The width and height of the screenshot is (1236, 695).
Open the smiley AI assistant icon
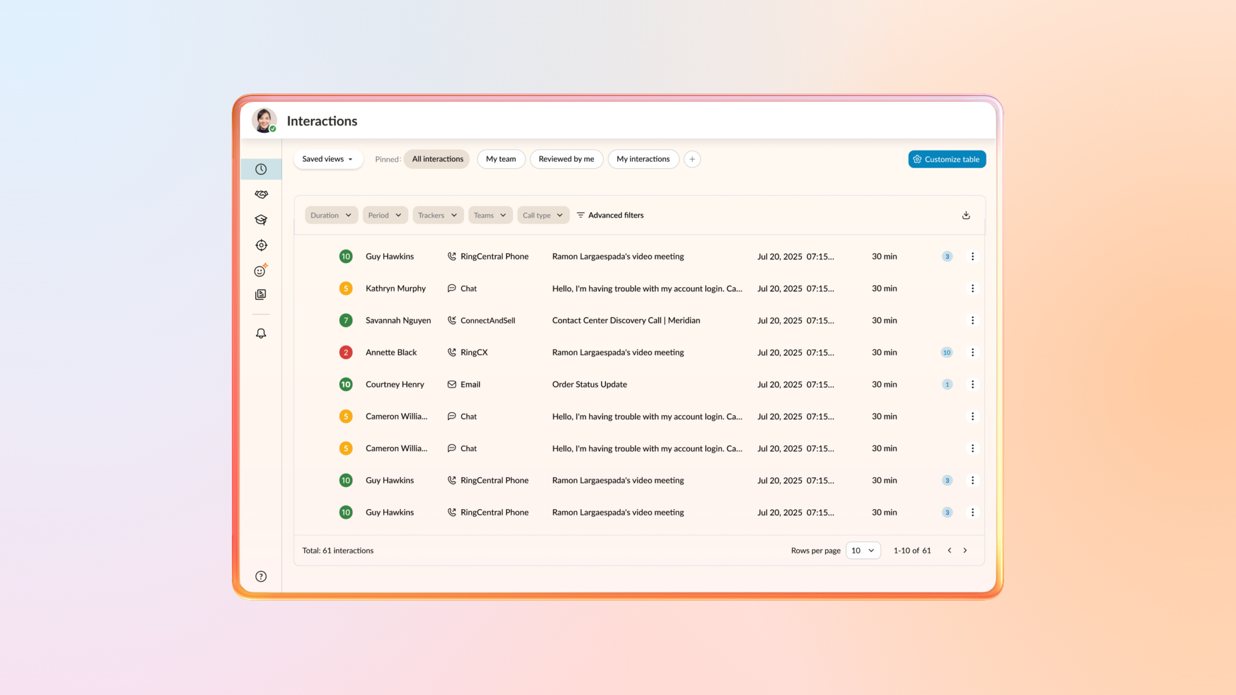261,271
